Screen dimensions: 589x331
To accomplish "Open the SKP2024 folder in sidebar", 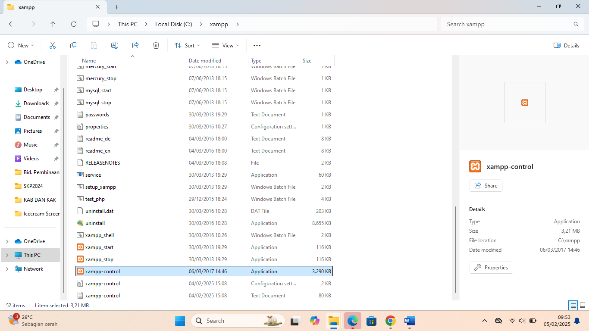I will pyautogui.click(x=33, y=186).
